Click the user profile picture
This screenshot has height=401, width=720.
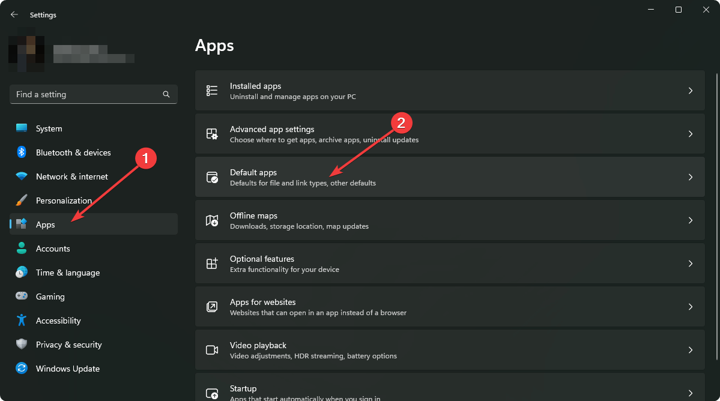coord(26,50)
